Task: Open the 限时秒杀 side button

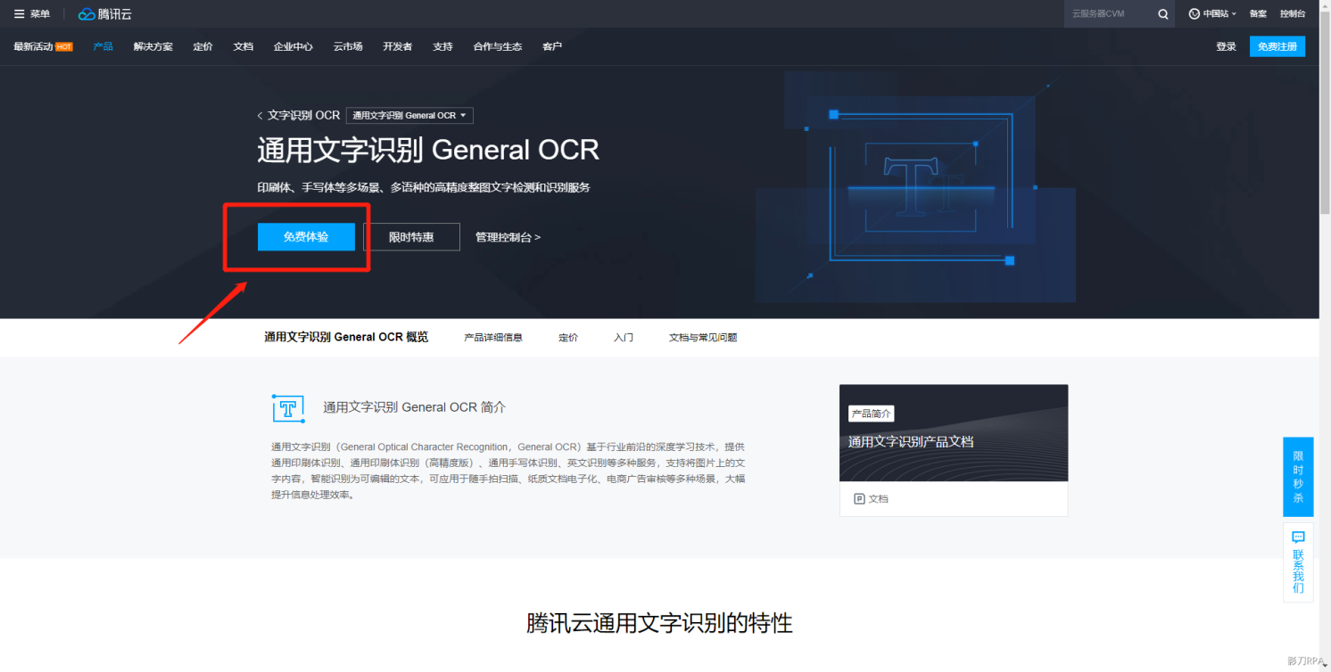Action: tap(1298, 477)
